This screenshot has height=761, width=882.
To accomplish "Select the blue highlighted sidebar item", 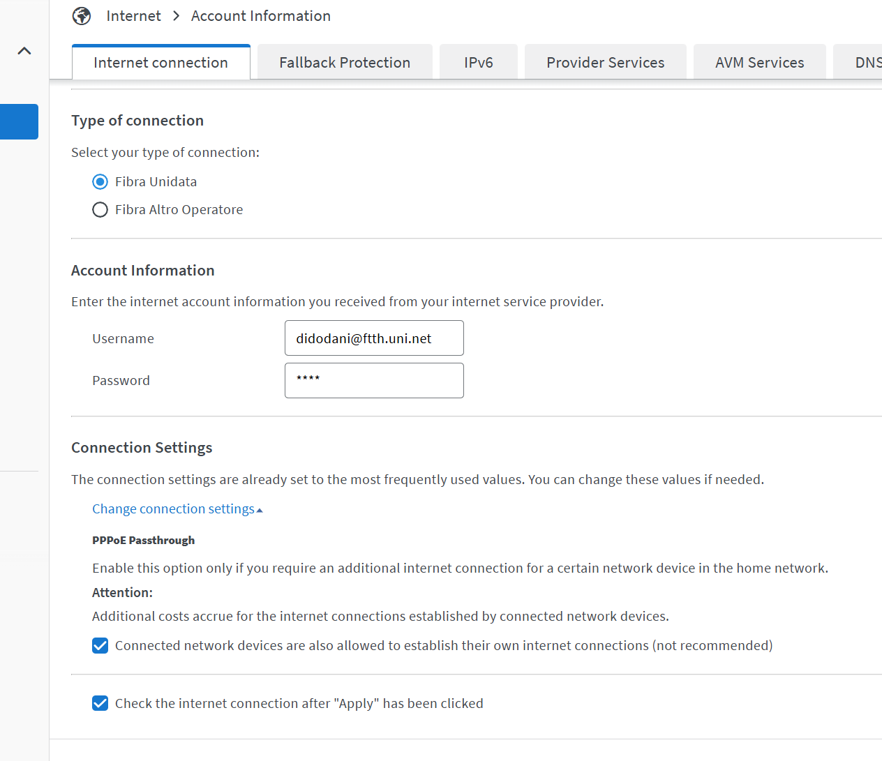I will (19, 122).
